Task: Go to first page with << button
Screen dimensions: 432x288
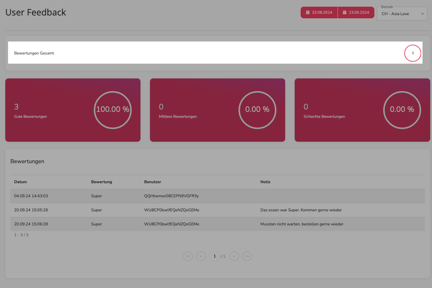Action: pos(188,256)
